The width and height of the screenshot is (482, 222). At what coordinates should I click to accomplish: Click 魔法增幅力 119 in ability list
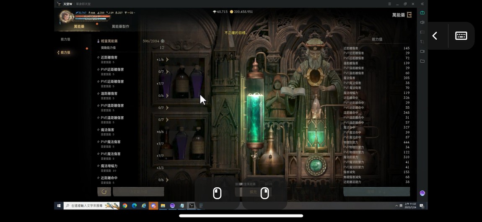pyautogui.click(x=376, y=92)
